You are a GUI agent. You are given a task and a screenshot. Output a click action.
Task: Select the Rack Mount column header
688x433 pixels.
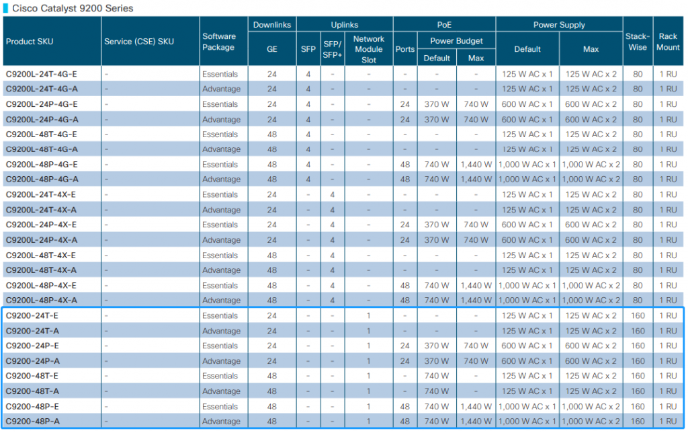click(x=668, y=41)
